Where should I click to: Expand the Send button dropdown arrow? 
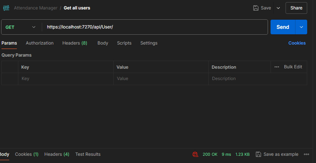coord(301,27)
